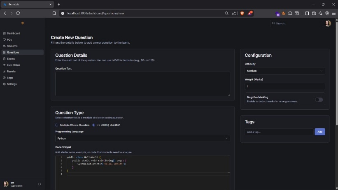Image resolution: width=338 pixels, height=190 pixels.
Task: Reload the page with the refresh icon
Action: tap(18, 13)
